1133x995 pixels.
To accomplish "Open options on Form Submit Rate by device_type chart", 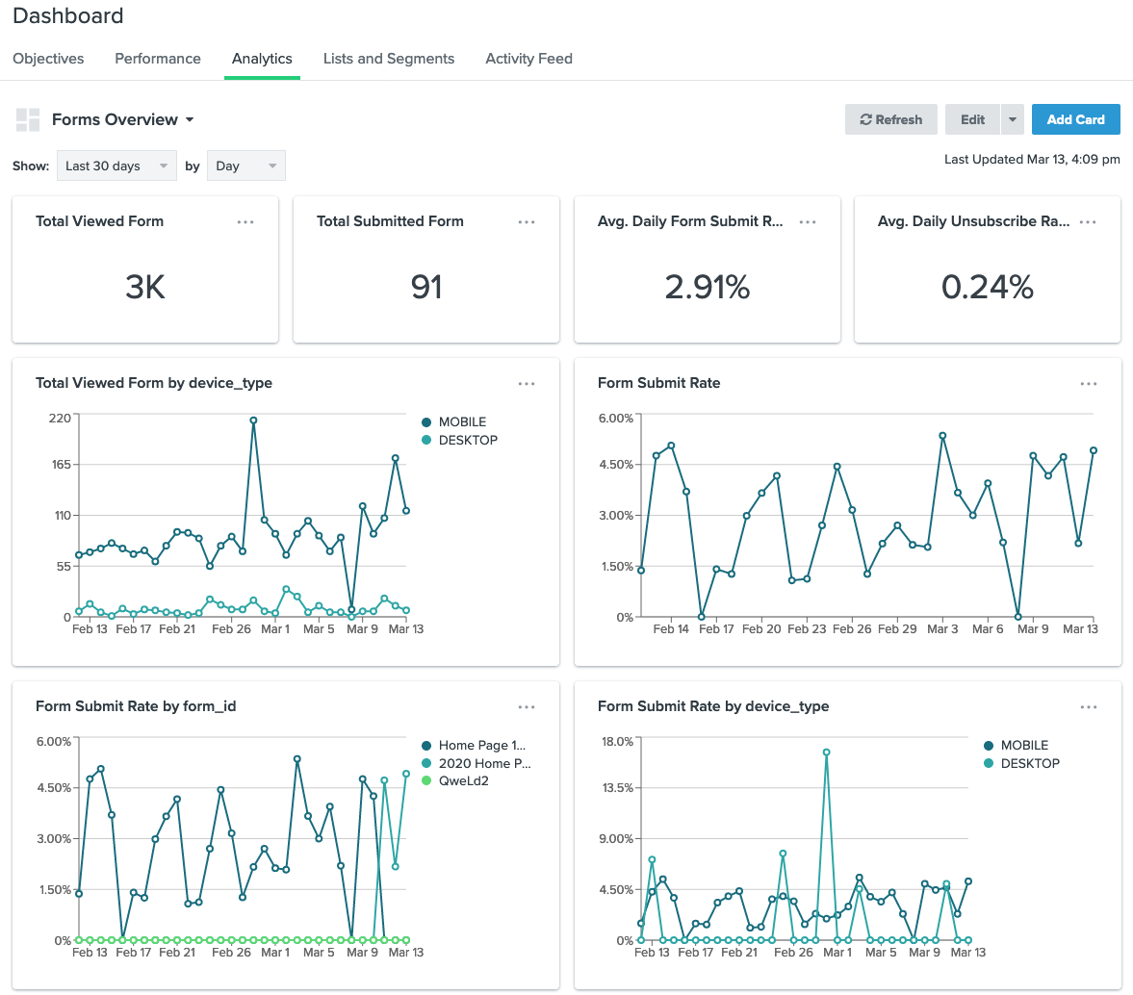I will tap(1089, 706).
